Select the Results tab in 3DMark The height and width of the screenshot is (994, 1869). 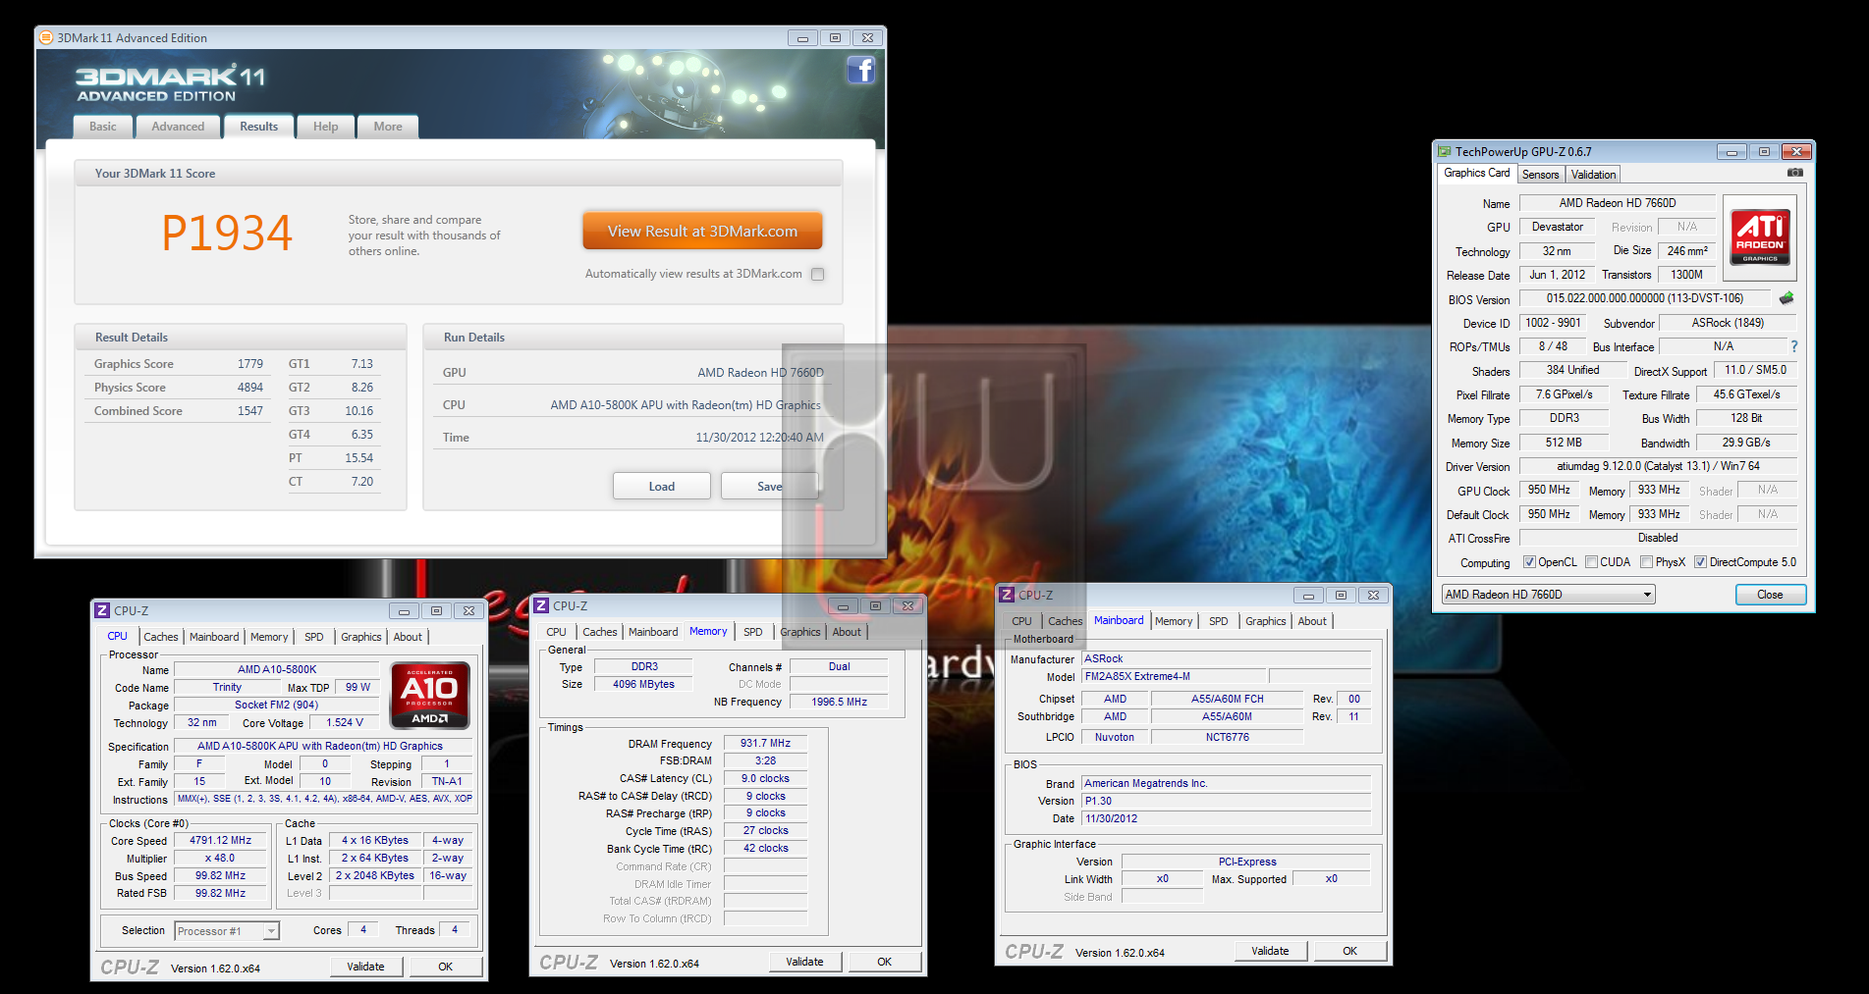pyautogui.click(x=259, y=127)
